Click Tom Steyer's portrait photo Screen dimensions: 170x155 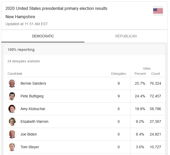click(12, 147)
